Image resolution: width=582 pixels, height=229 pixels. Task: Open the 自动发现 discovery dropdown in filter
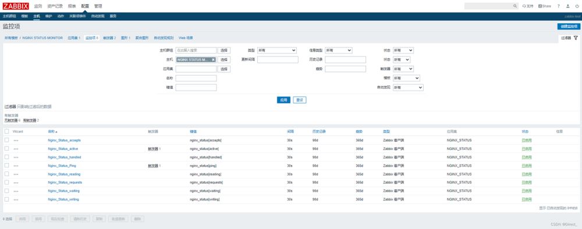point(408,87)
